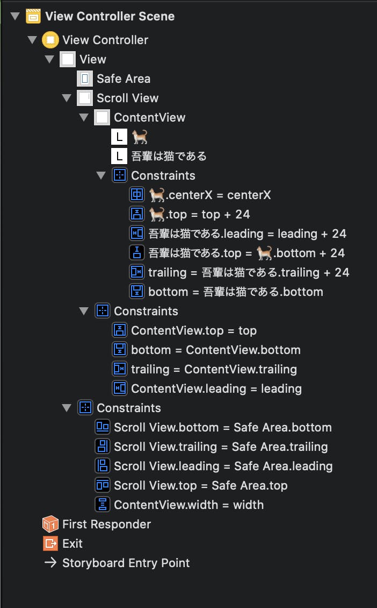Collapse the Scroll View disclosure triangle
The width and height of the screenshot is (377, 608).
[x=67, y=98]
